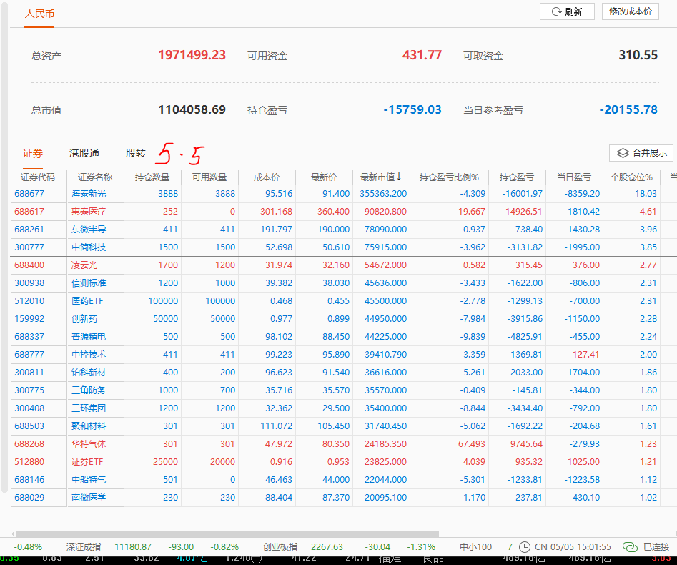Click the layers icon in 合并展示
Image resolution: width=677 pixels, height=565 pixels.
[623, 153]
